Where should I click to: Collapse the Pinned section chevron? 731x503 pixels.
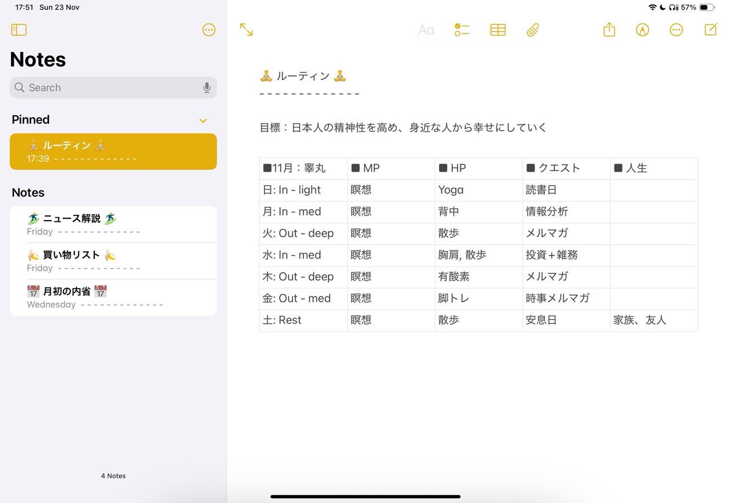pos(203,120)
